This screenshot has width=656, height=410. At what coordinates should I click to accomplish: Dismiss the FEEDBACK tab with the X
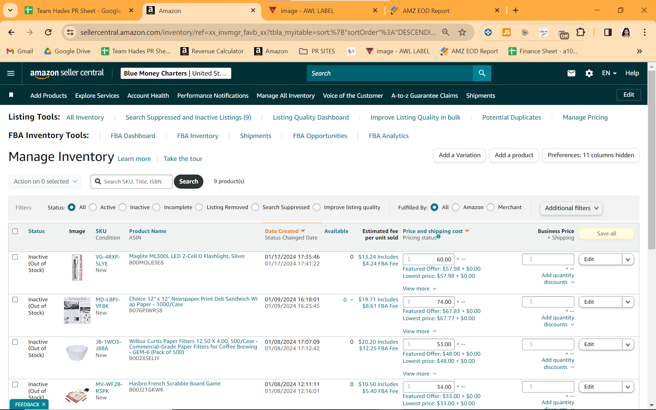coord(44,405)
